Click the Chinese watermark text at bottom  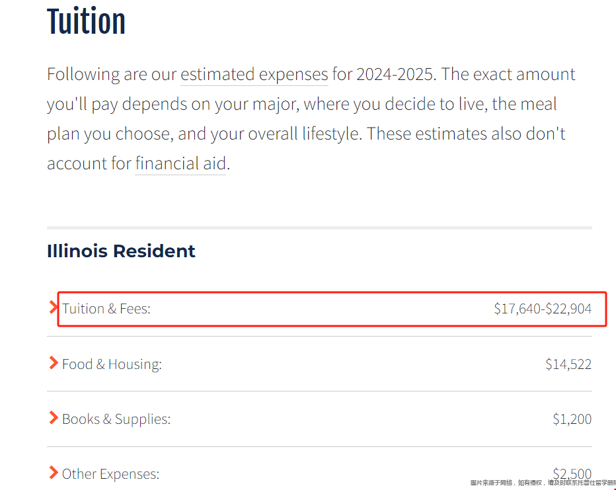543,483
